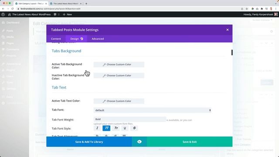Open the Tab Font Weight dropdown
Image resolution: width=279 pixels, height=157 pixels.
point(130,119)
